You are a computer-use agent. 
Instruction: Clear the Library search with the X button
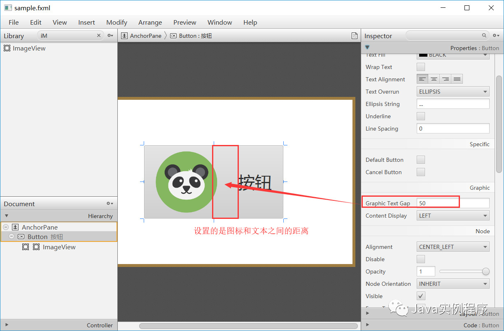[x=98, y=36]
